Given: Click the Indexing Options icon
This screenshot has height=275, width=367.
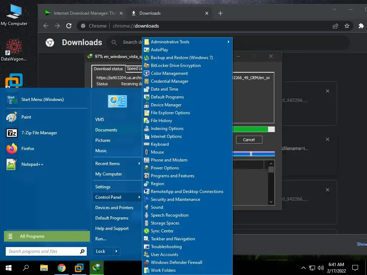Looking at the screenshot, I should click(147, 129).
